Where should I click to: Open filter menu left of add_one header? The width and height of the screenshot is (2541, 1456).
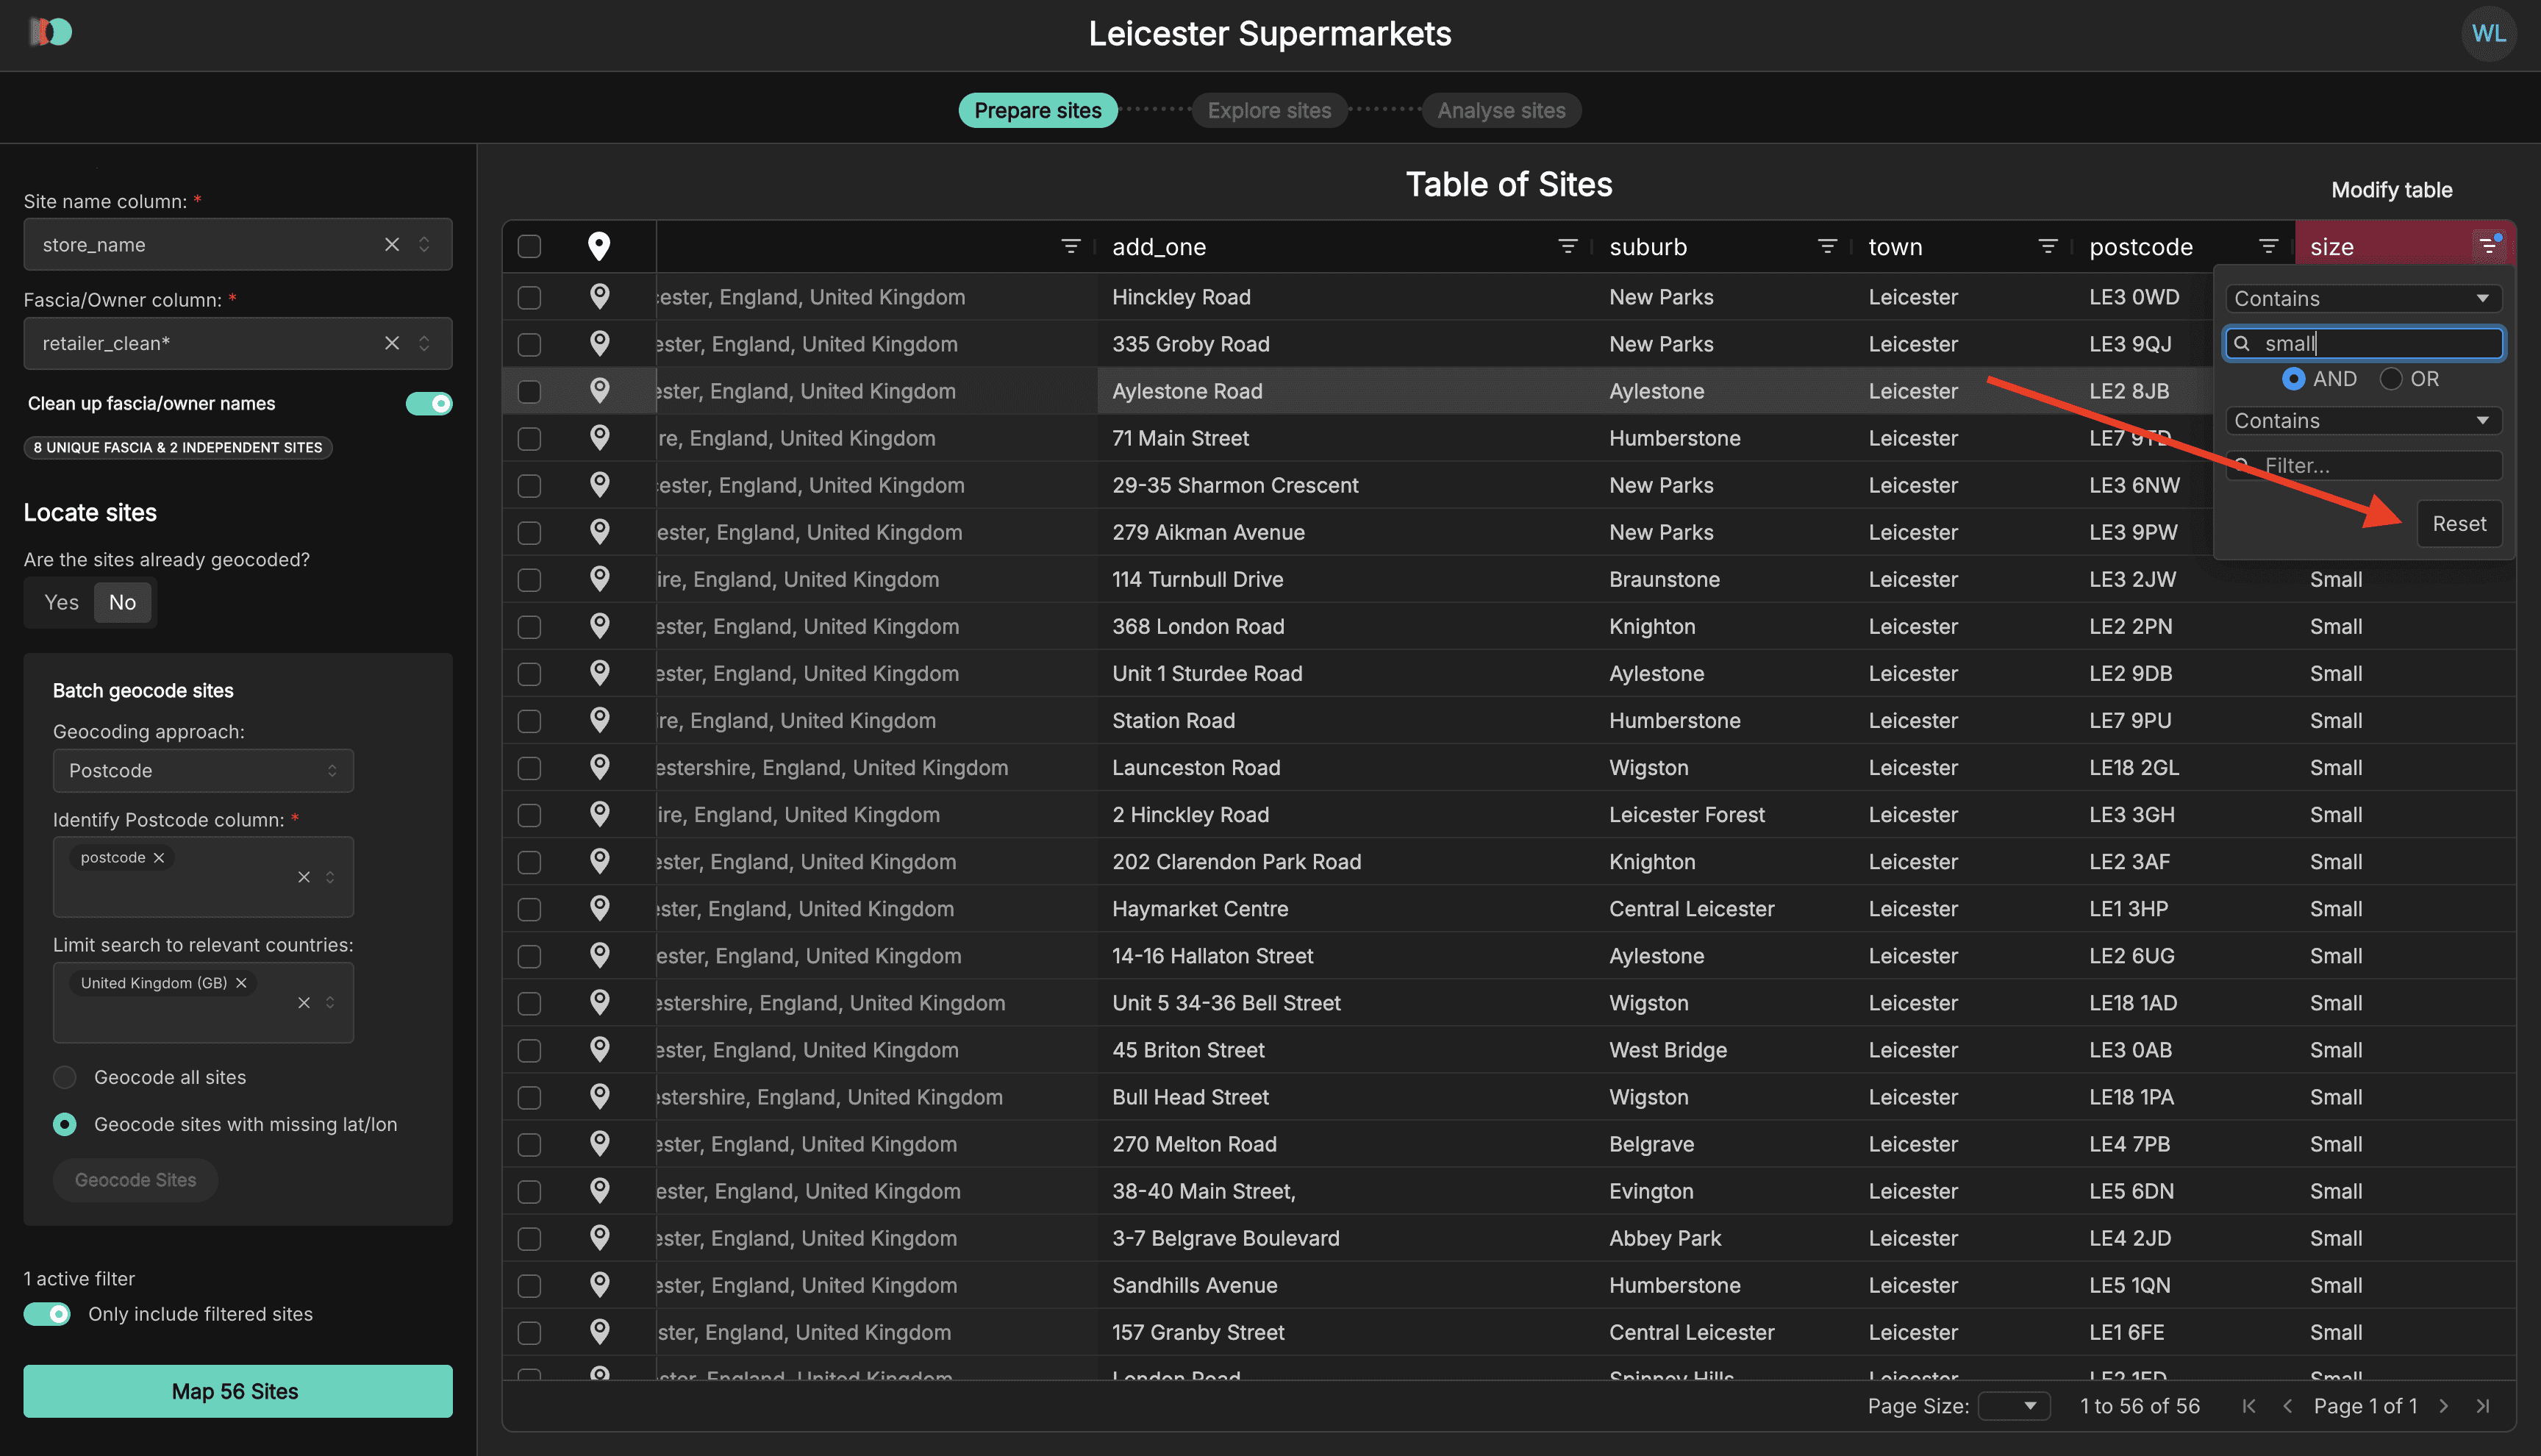point(1071,246)
